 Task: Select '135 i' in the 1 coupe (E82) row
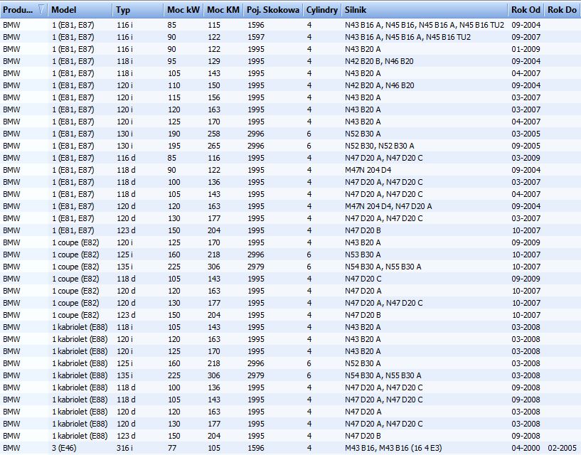(x=125, y=267)
